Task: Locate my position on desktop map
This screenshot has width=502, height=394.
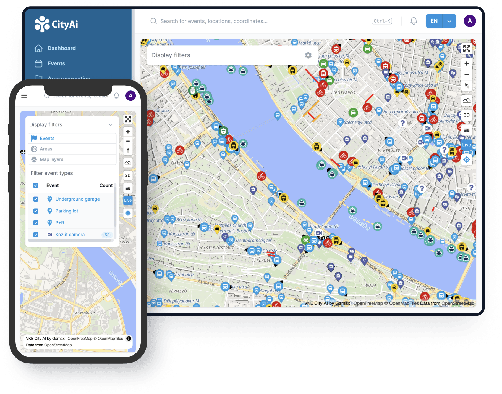Action: coord(467,159)
